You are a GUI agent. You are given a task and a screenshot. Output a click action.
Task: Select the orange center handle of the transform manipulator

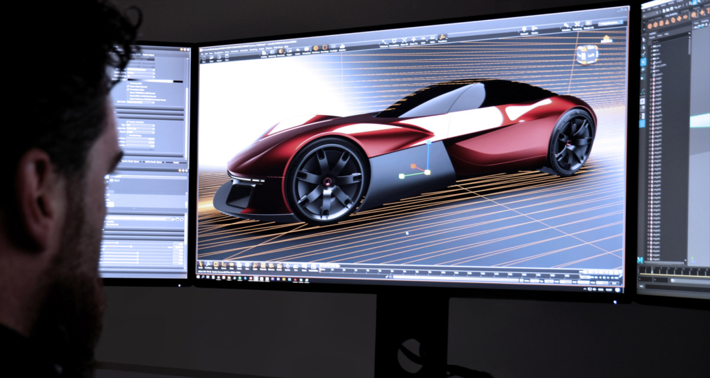click(x=413, y=166)
